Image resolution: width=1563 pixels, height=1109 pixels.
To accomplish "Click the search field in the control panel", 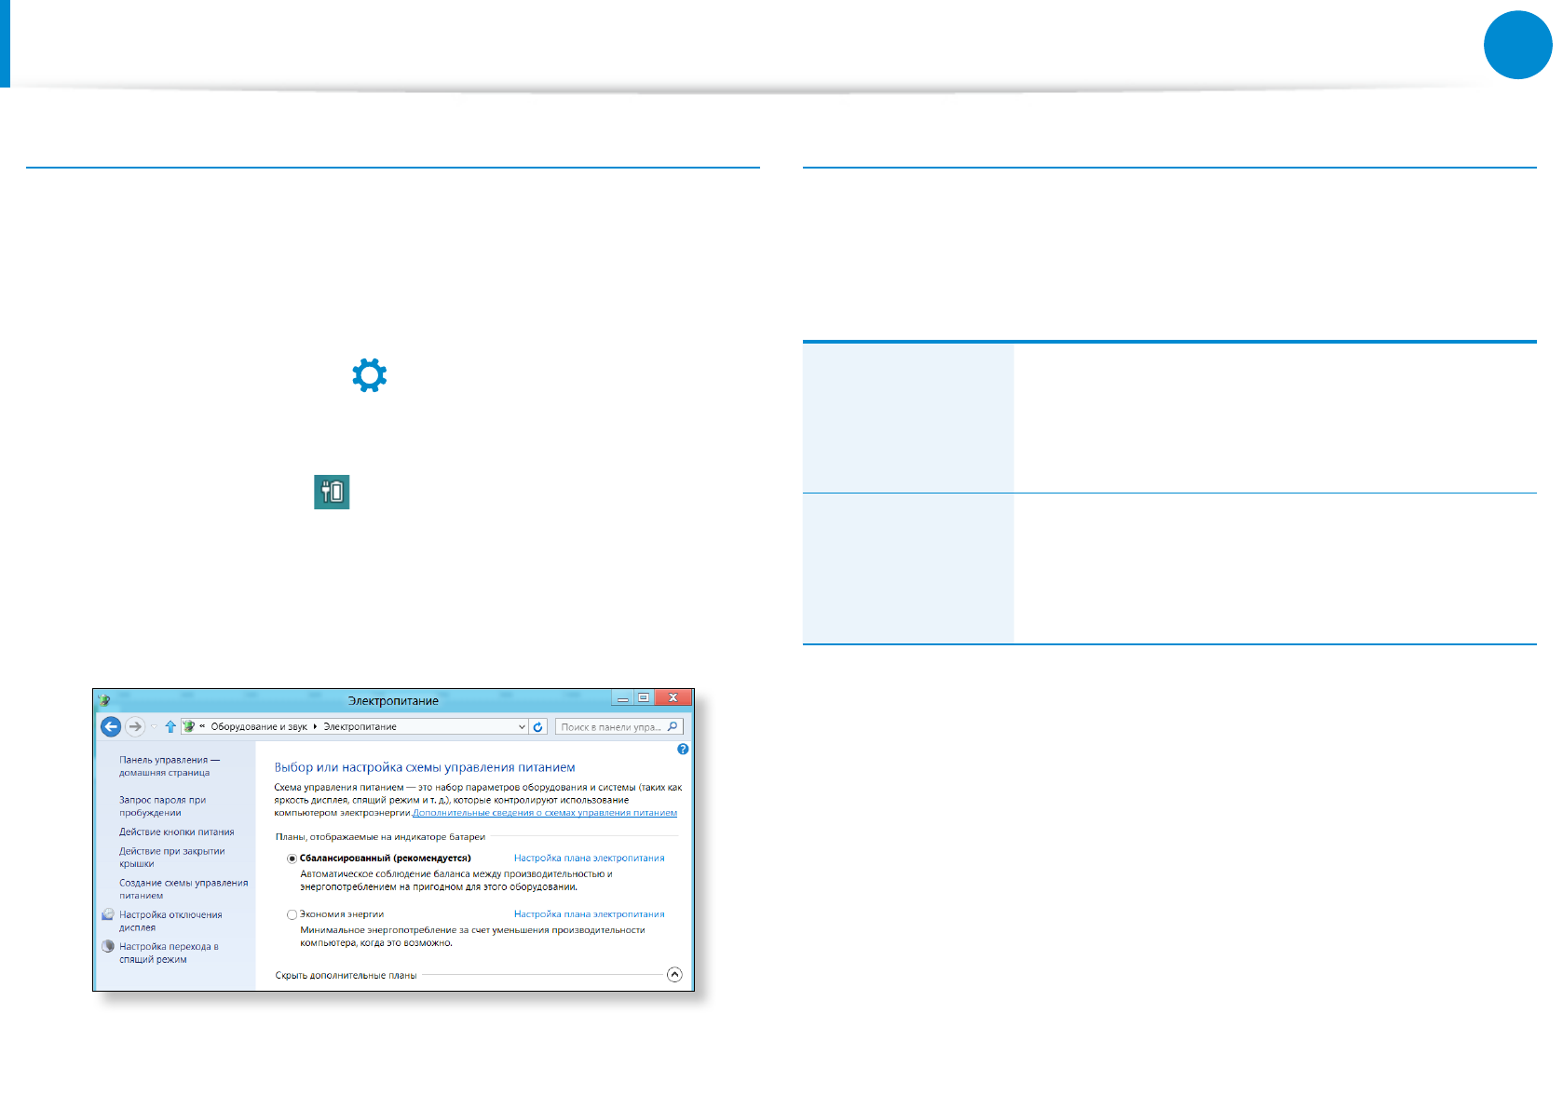I will pyautogui.click(x=610, y=726).
